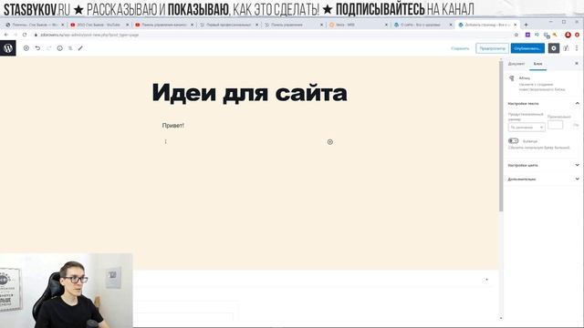
Task: Expand the advanced settings section
Action: 544,179
